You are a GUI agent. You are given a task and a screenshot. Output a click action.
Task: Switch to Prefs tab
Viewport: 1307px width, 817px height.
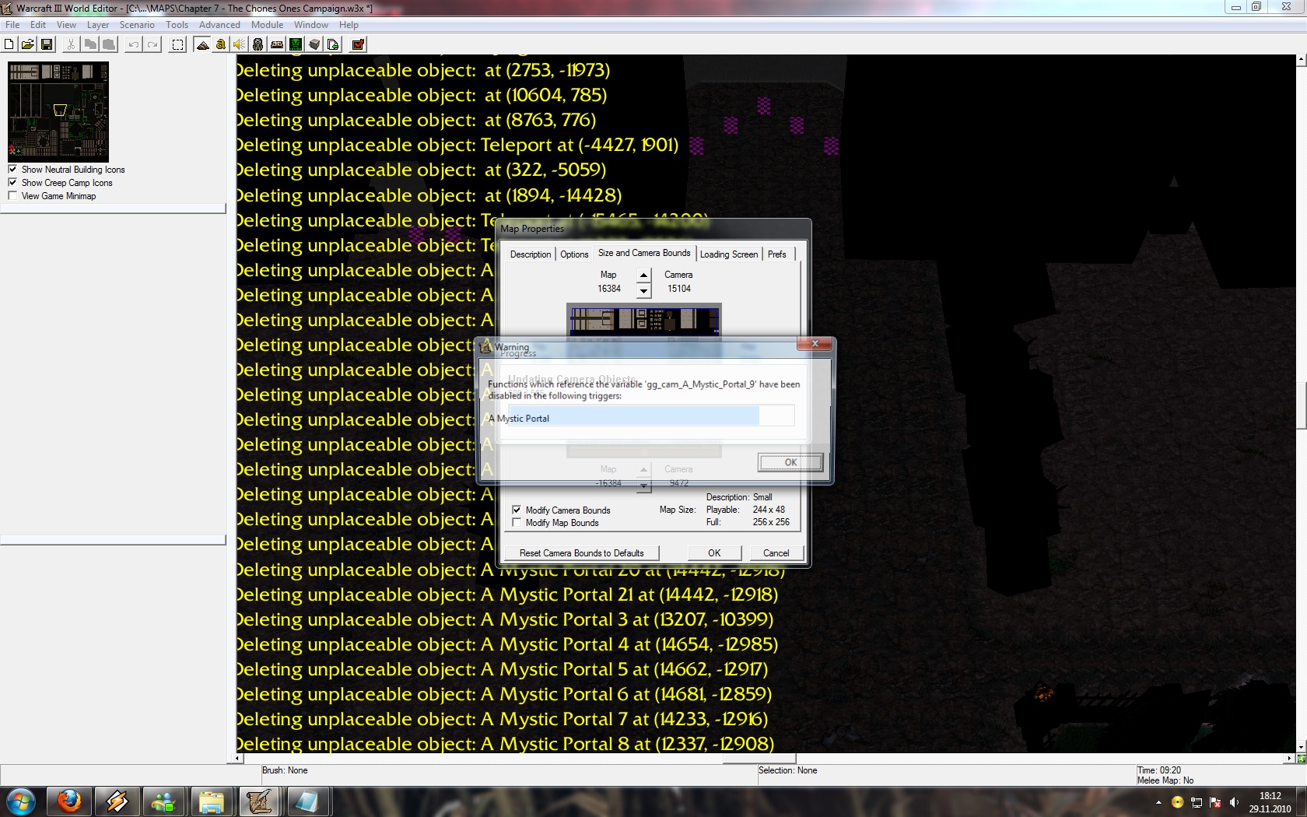777,254
